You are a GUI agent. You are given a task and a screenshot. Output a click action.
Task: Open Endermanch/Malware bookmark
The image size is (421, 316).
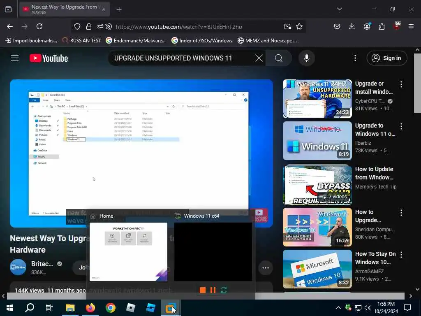pyautogui.click(x=136, y=41)
